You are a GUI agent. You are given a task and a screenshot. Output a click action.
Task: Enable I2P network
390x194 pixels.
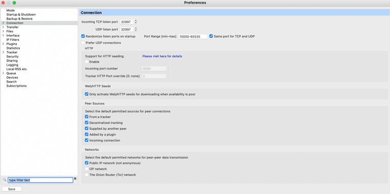click(87, 169)
